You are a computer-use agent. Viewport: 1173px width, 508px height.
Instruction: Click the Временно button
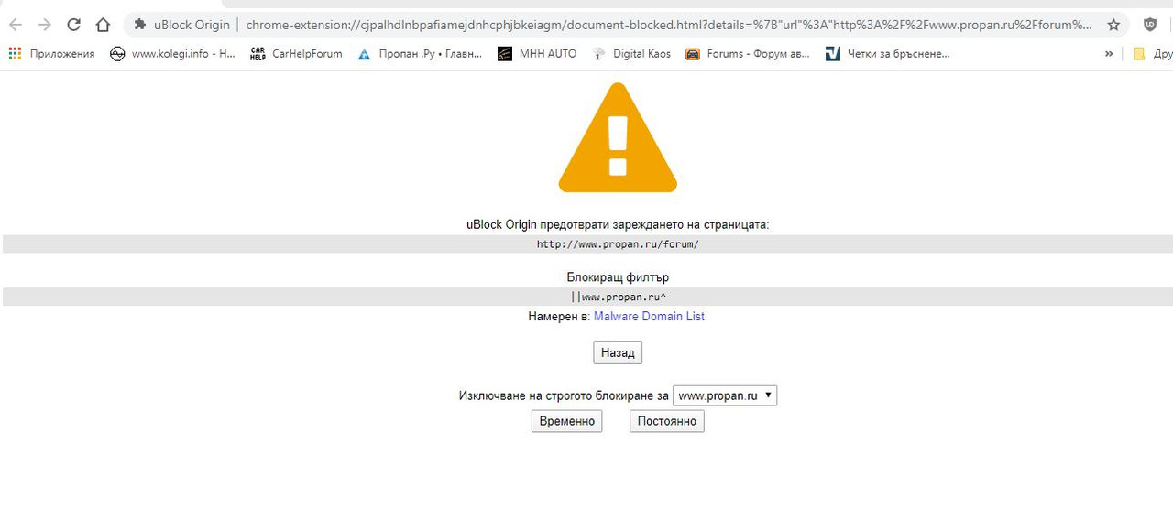[567, 422]
